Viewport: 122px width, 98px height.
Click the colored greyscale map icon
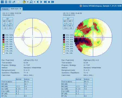(x=24, y=2)
